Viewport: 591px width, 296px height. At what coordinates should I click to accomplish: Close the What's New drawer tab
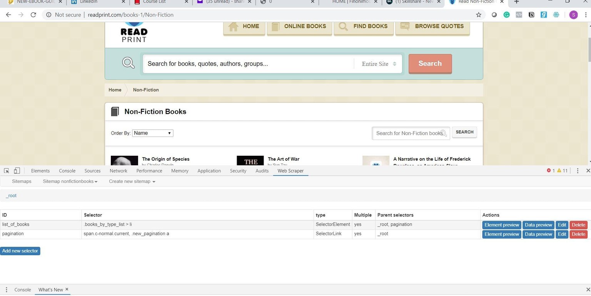[67, 289]
